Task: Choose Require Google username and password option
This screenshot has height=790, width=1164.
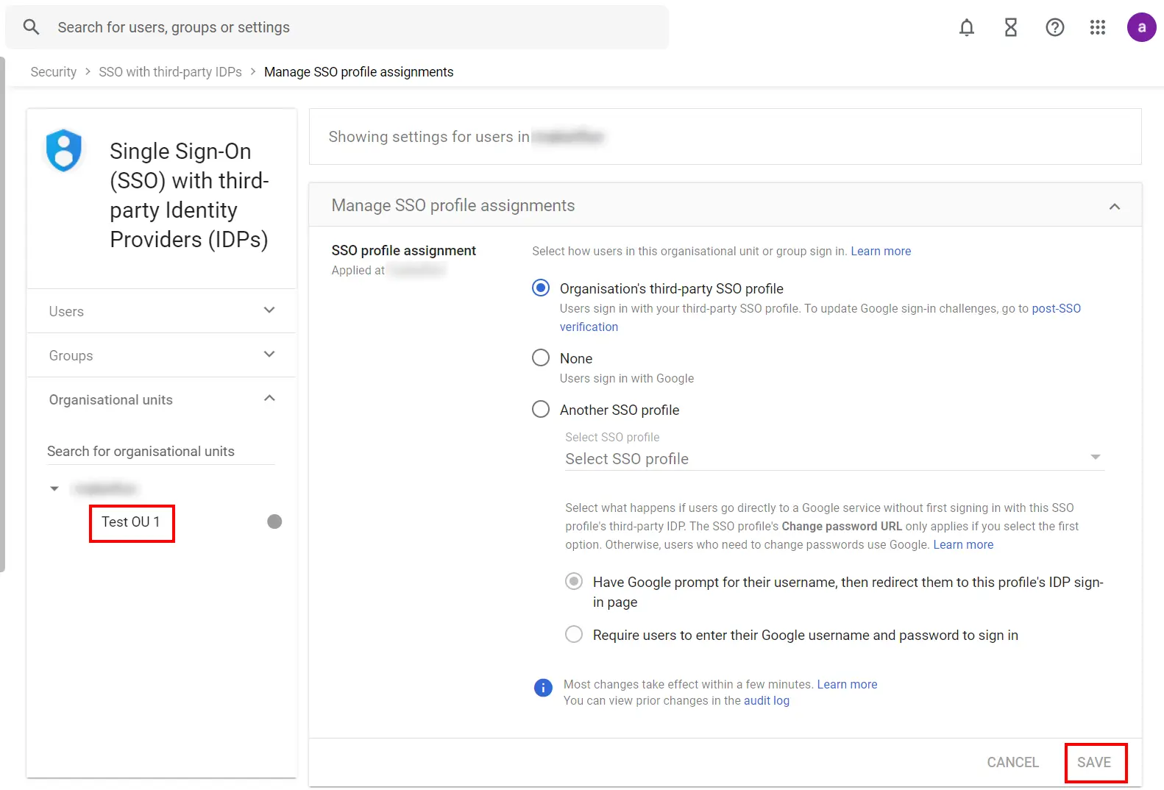Action: click(x=574, y=634)
